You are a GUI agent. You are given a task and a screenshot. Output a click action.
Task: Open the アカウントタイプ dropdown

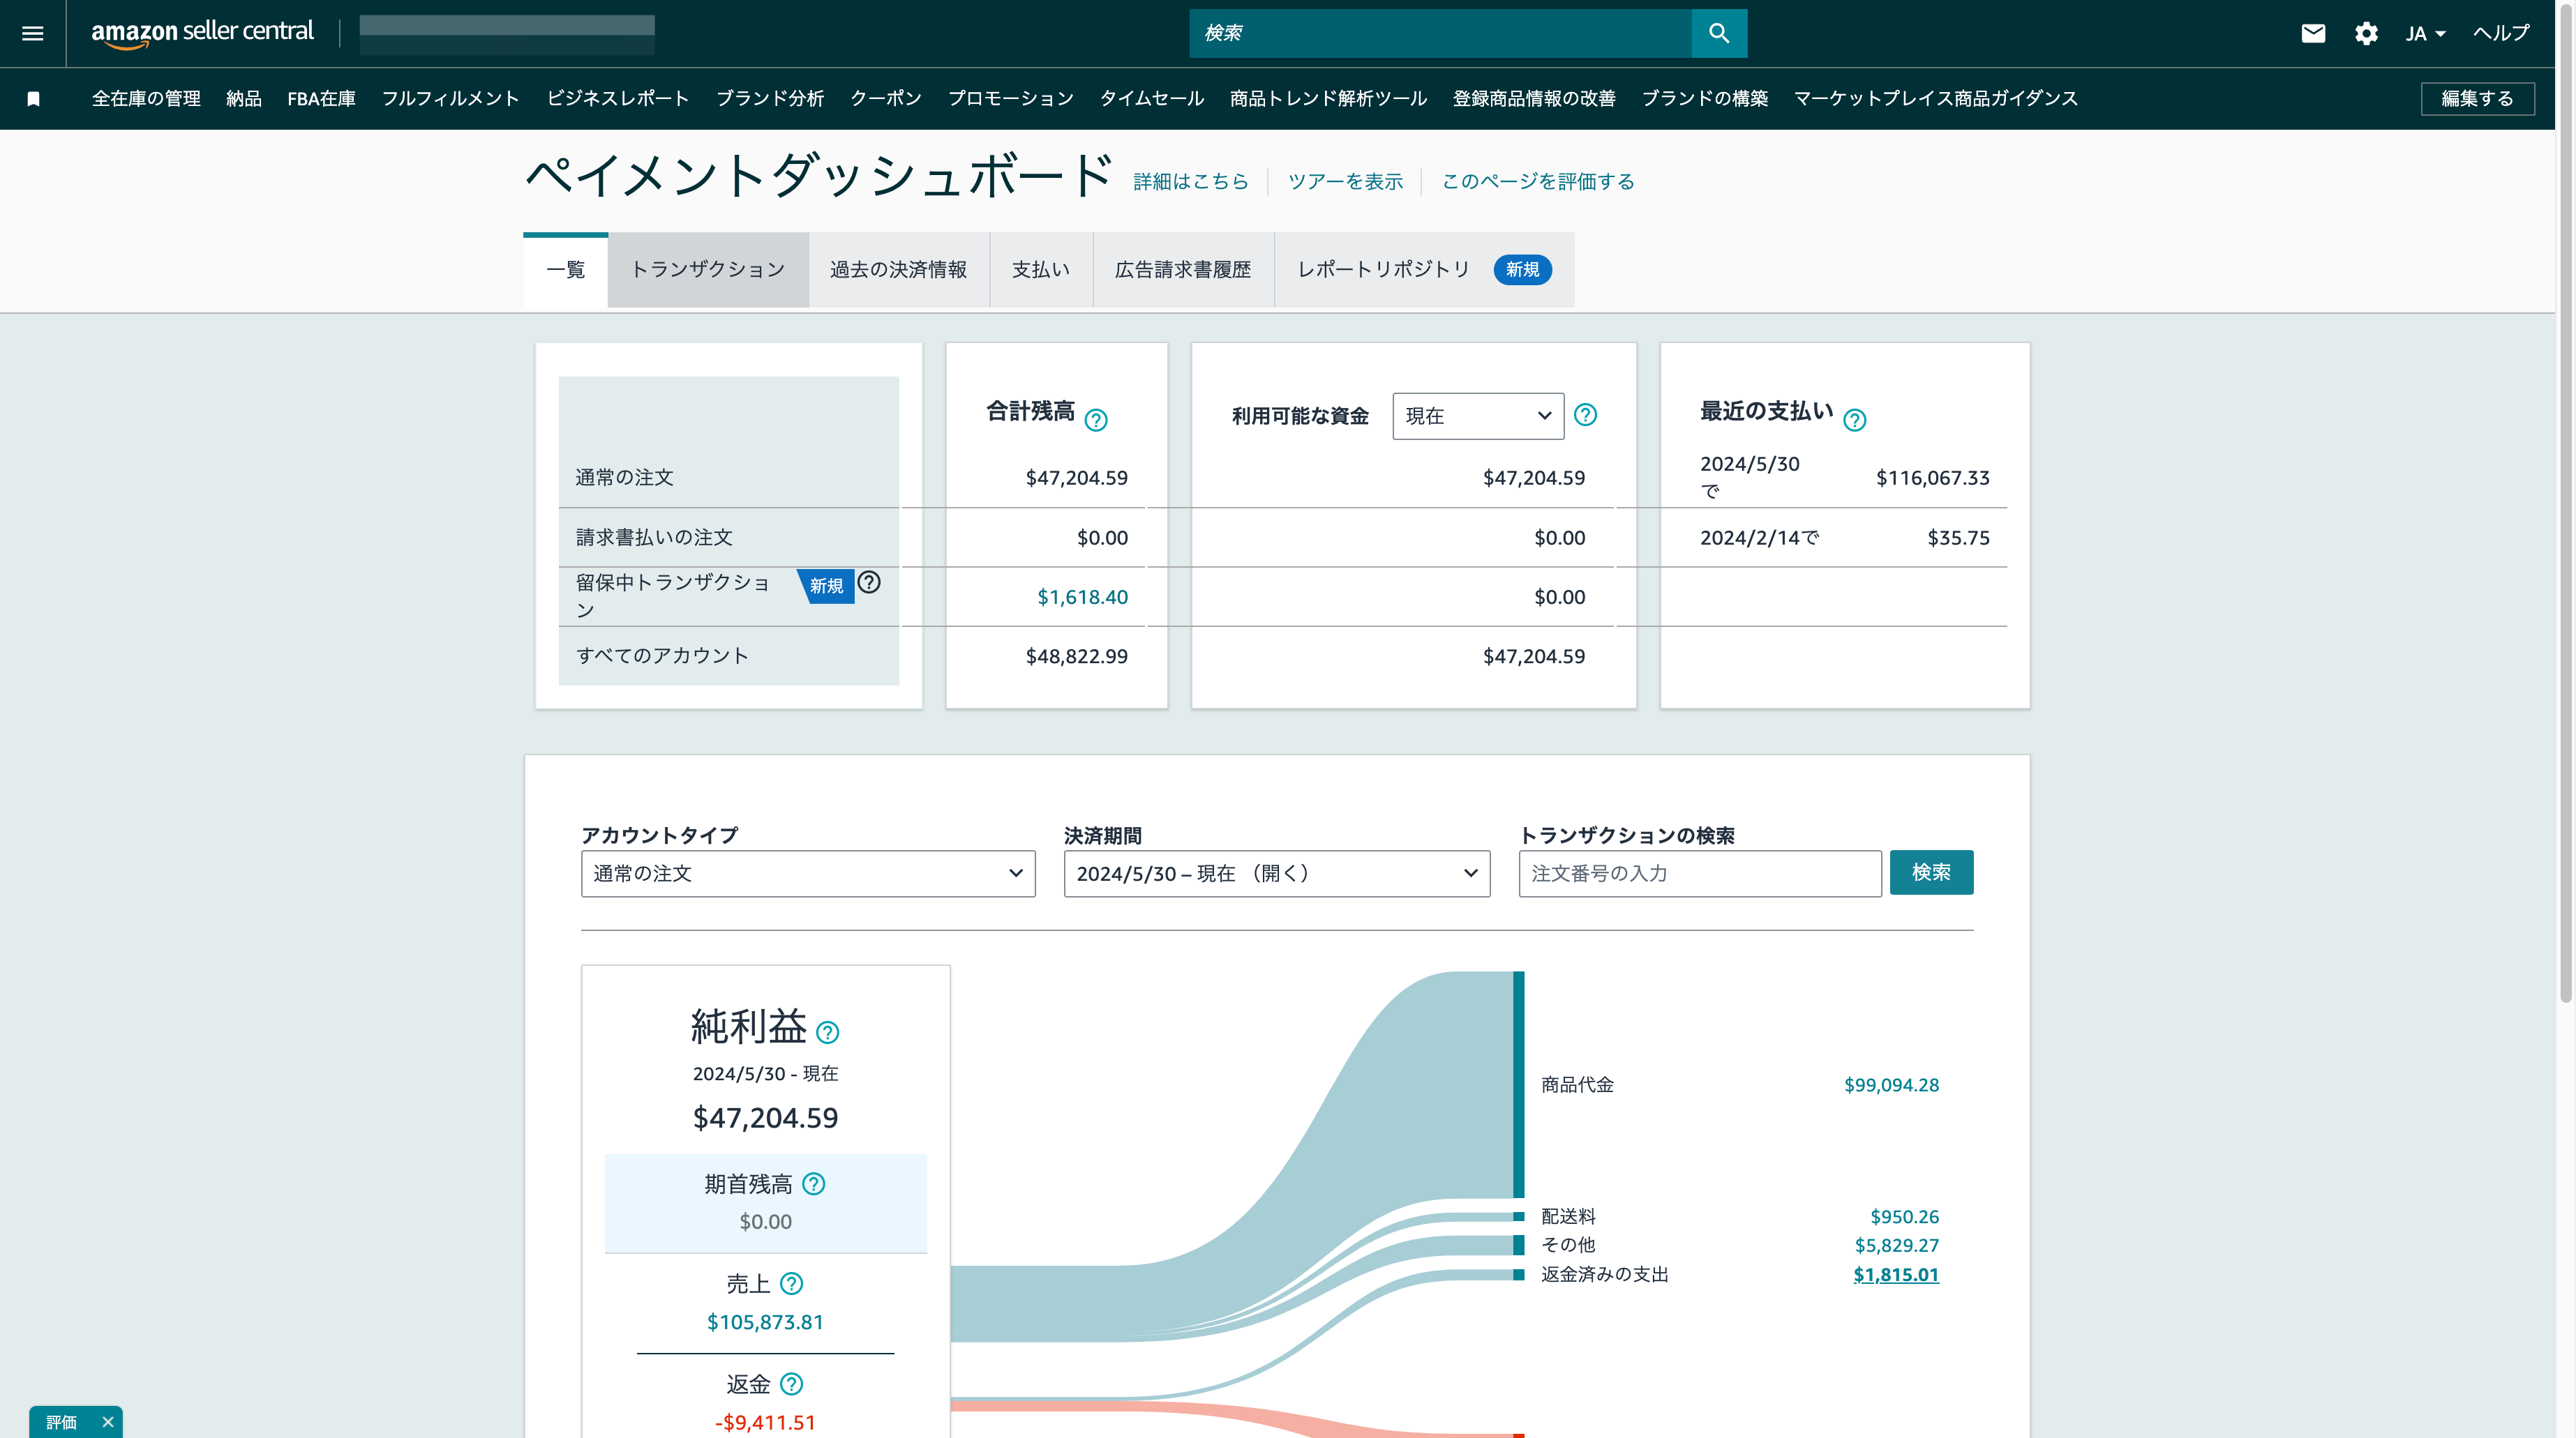tap(807, 873)
